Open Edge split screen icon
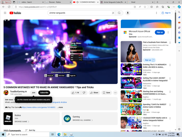Viewport: 182px width, 137px height. pyautogui.click(x=151, y=7)
